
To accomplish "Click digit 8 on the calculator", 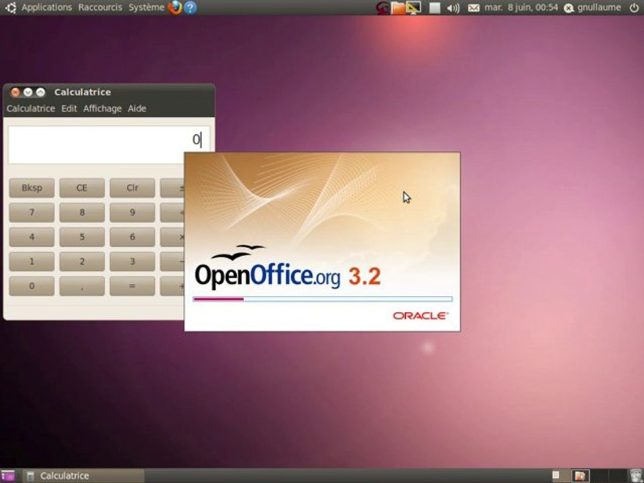I will 82,213.
